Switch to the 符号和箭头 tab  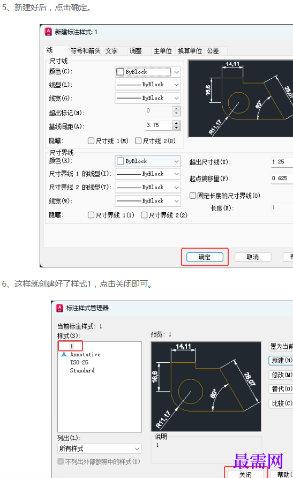click(85, 50)
